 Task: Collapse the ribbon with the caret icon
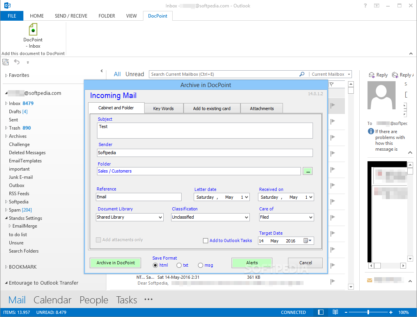pos(411,53)
